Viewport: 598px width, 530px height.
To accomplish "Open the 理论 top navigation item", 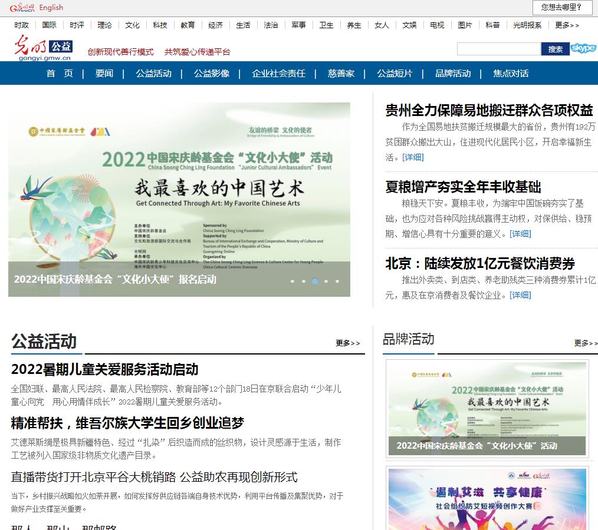I will point(104,25).
